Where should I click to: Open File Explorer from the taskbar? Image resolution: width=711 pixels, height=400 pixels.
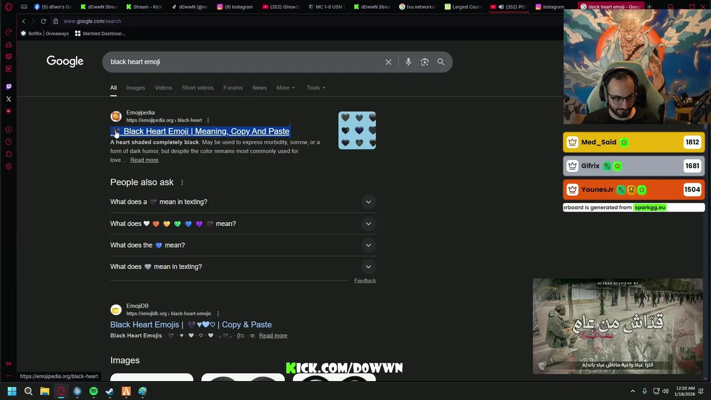(x=44, y=391)
